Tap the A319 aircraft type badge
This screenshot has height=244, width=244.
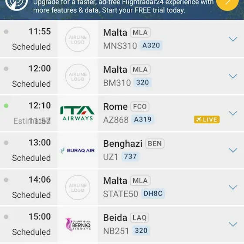tap(143, 119)
